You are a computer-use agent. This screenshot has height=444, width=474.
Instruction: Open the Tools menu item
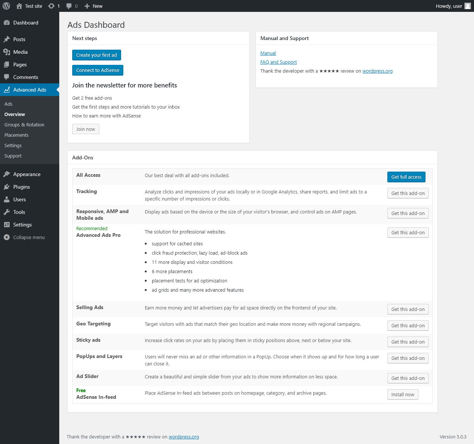(30, 212)
